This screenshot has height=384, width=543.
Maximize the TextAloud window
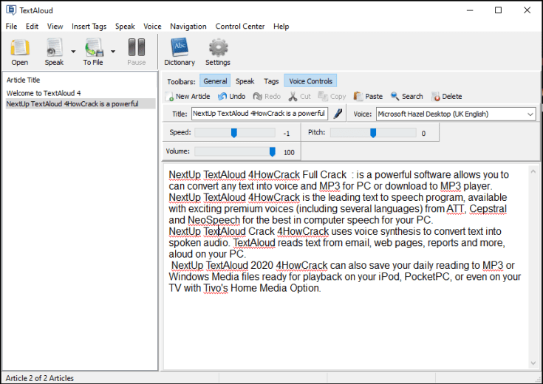point(498,10)
